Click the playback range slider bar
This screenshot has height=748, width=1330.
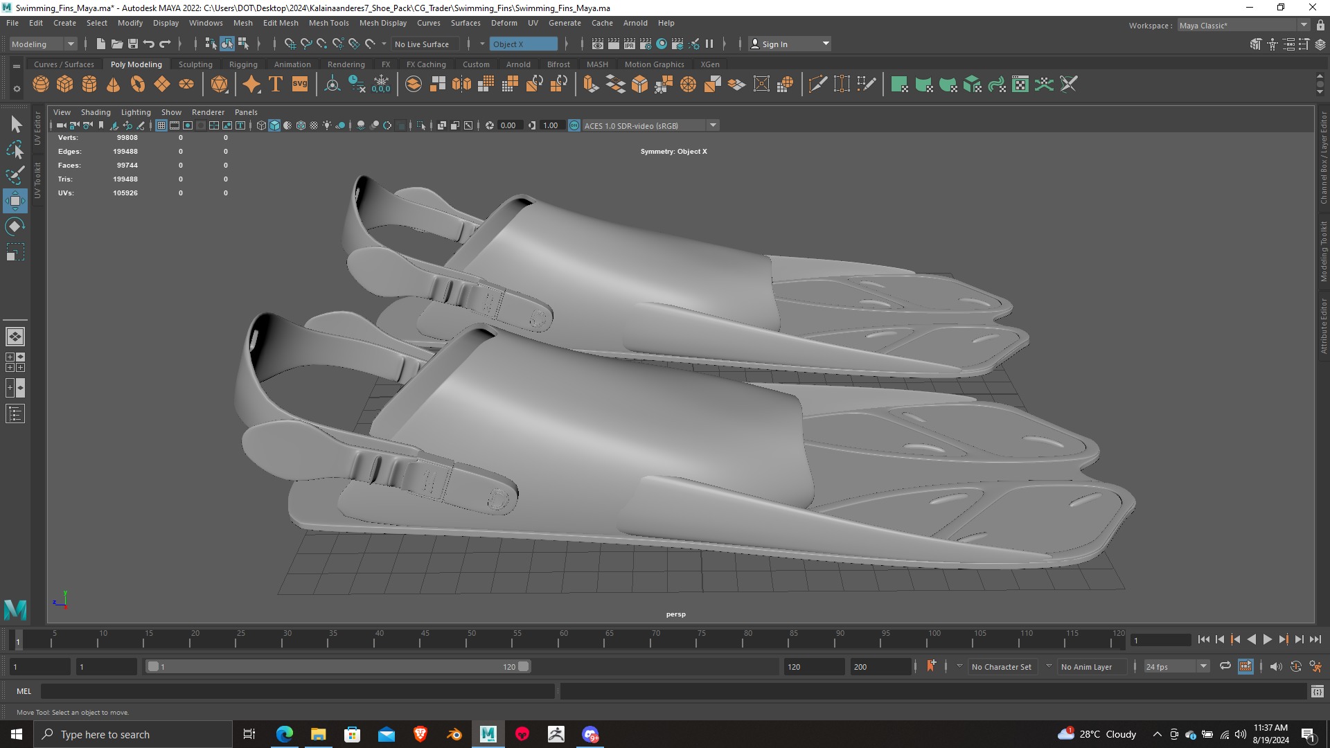338,666
